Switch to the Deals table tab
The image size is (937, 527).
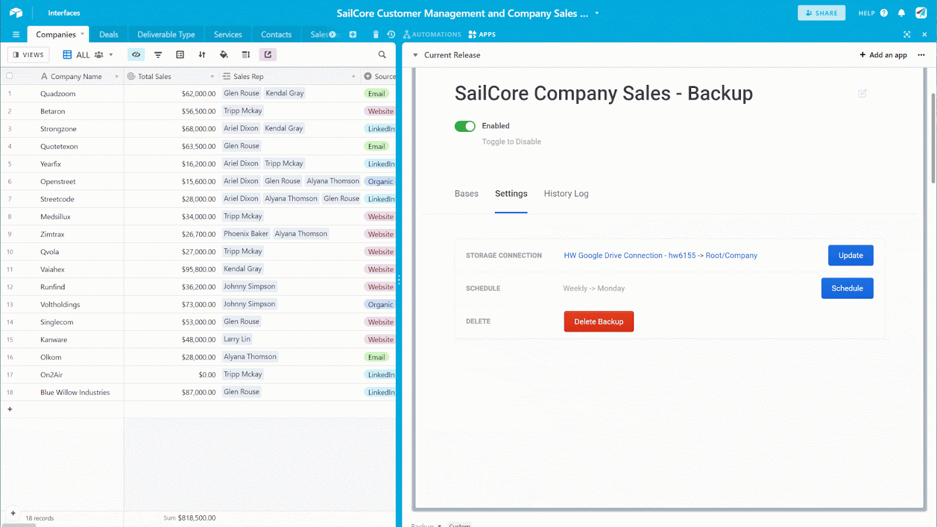[x=109, y=35]
